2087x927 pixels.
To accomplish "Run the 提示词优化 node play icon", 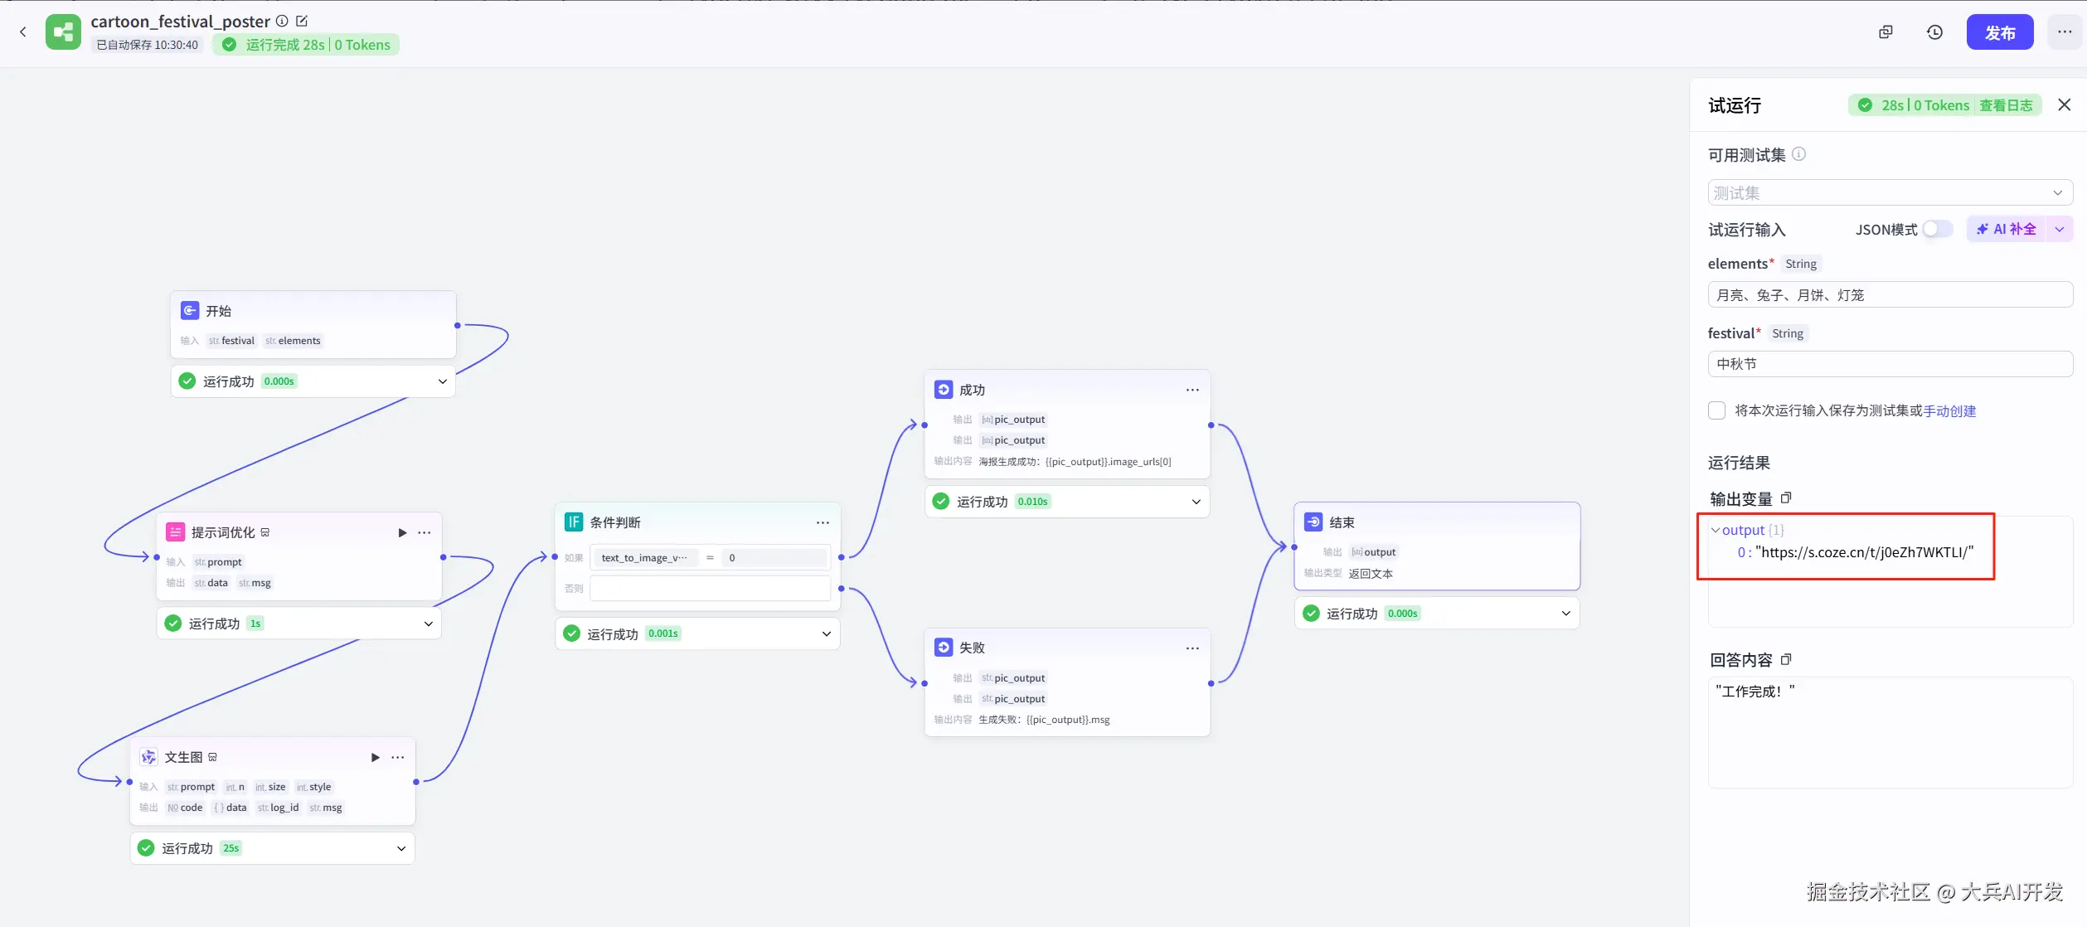I will click(x=402, y=532).
